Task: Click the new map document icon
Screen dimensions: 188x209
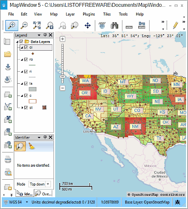Action: coord(7,41)
